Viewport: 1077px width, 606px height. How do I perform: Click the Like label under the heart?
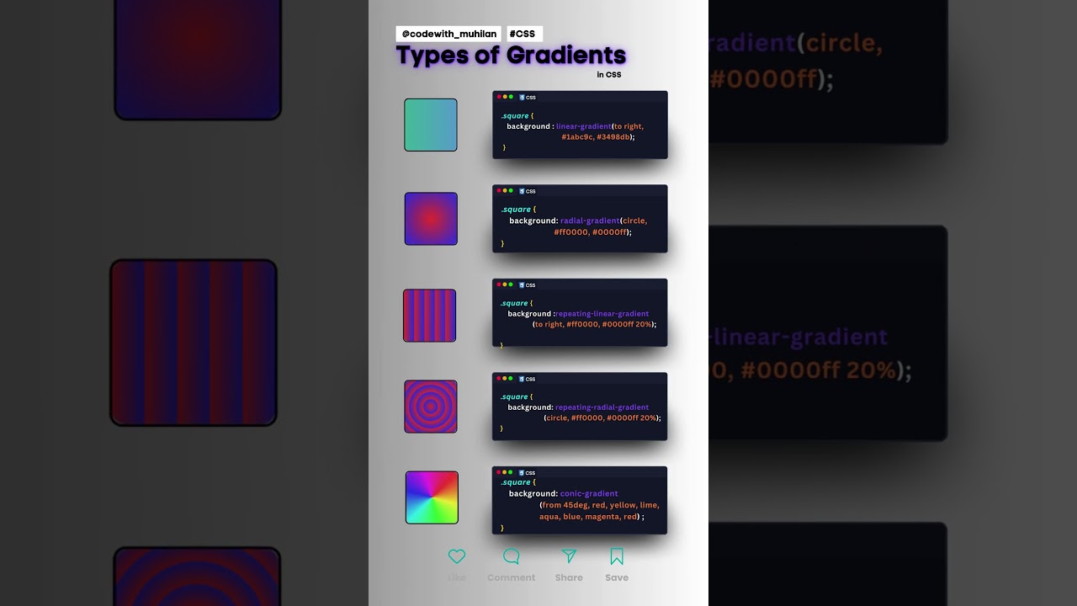click(x=457, y=577)
